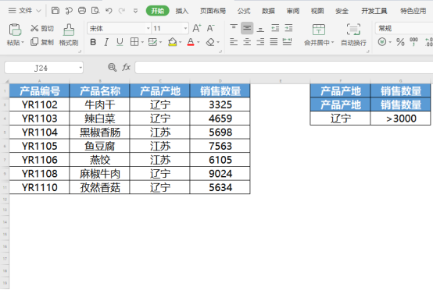433x290 pixels.
Task: Toggle Underline formatting
Action: coord(120,42)
